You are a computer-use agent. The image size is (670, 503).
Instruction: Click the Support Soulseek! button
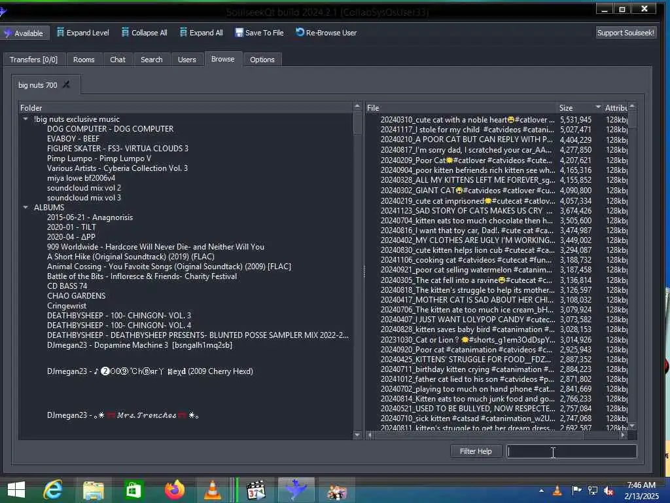[x=626, y=33]
